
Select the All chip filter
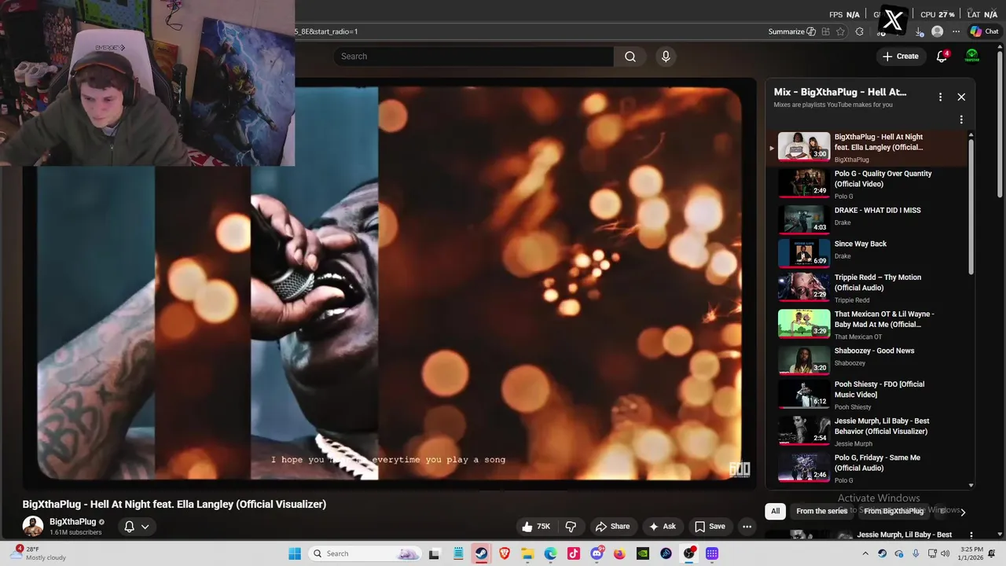tap(775, 511)
